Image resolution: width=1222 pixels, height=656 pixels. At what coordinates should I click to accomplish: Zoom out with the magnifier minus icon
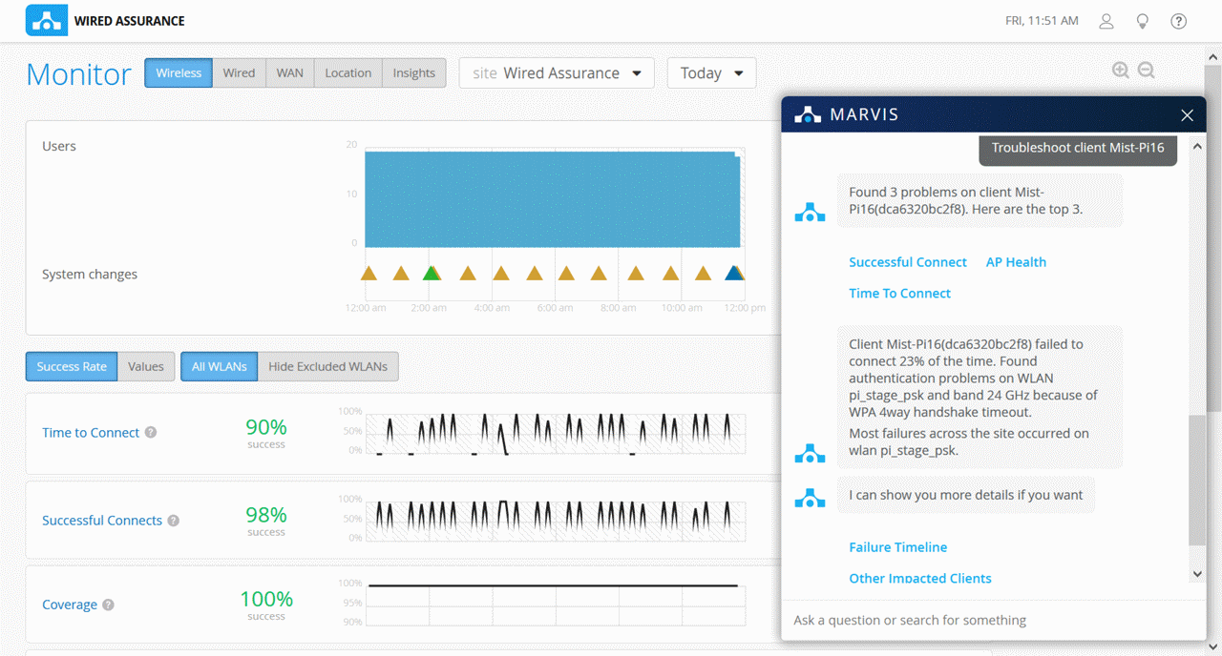tap(1147, 71)
